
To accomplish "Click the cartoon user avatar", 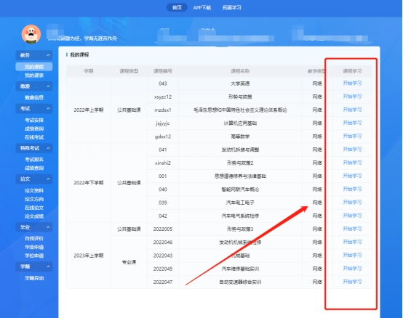I will click(31, 34).
